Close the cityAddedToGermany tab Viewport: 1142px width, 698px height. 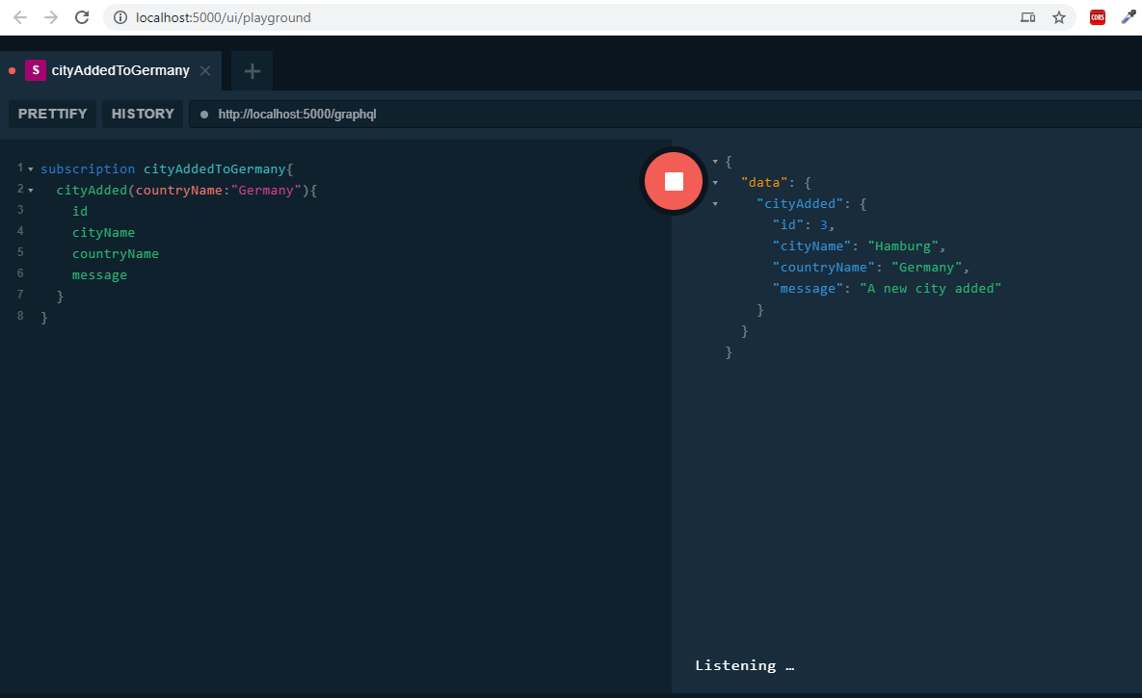205,70
